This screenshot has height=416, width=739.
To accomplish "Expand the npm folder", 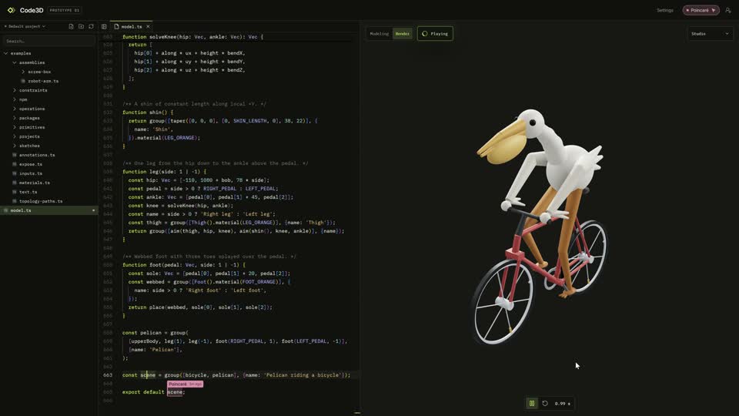I will coord(15,99).
